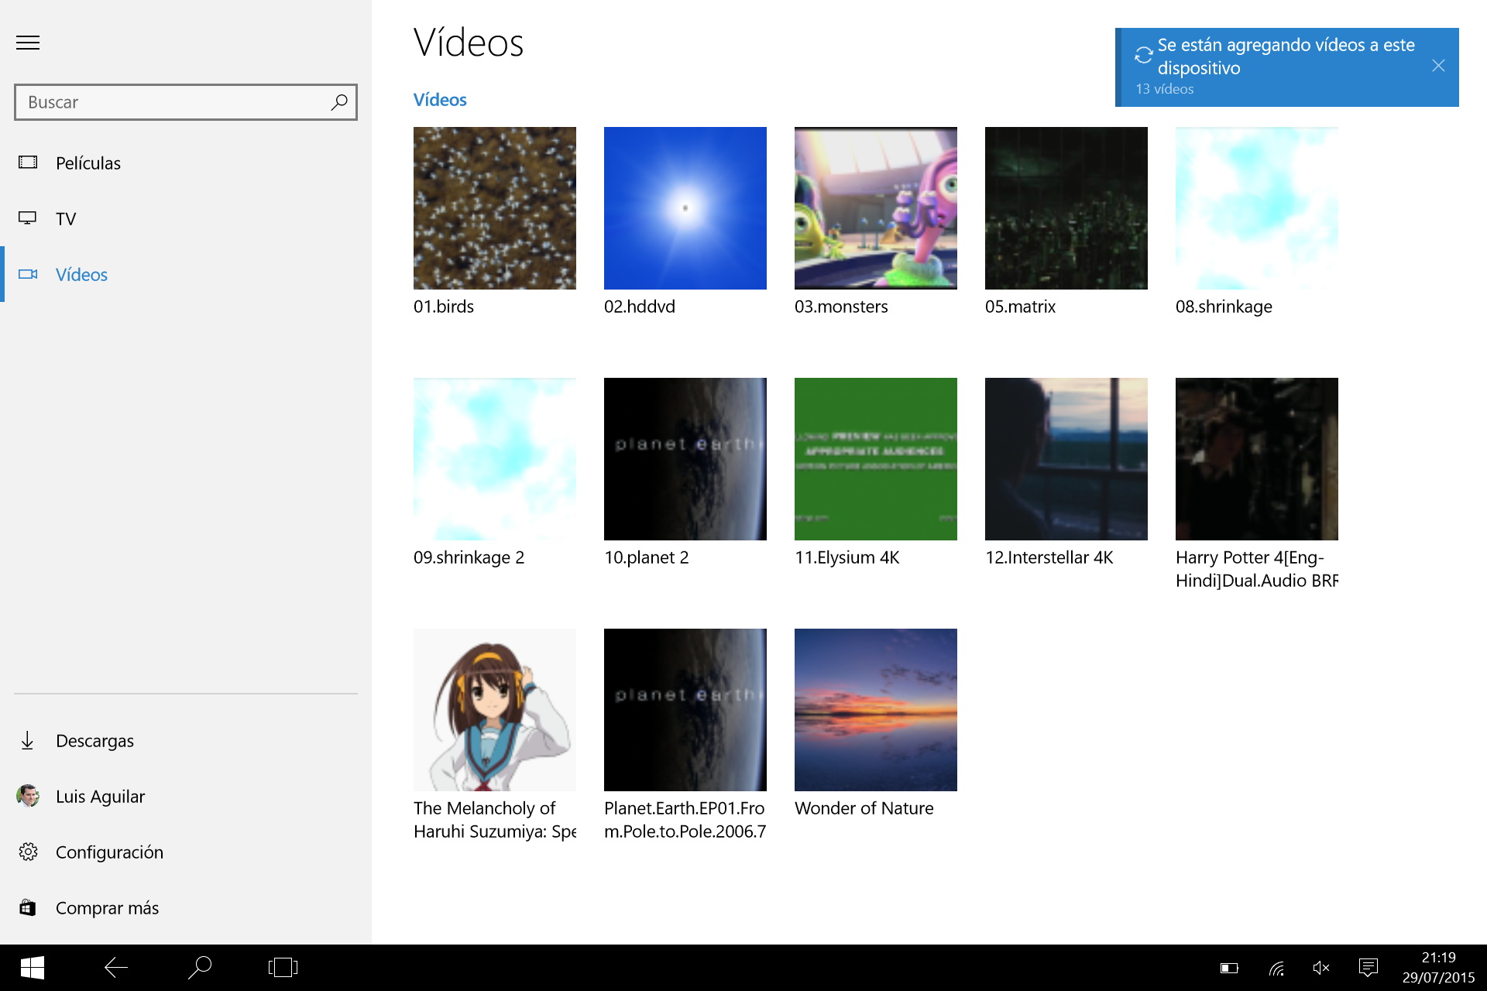
Task: Open the Wonder of Nature thumbnail
Action: [875, 710]
